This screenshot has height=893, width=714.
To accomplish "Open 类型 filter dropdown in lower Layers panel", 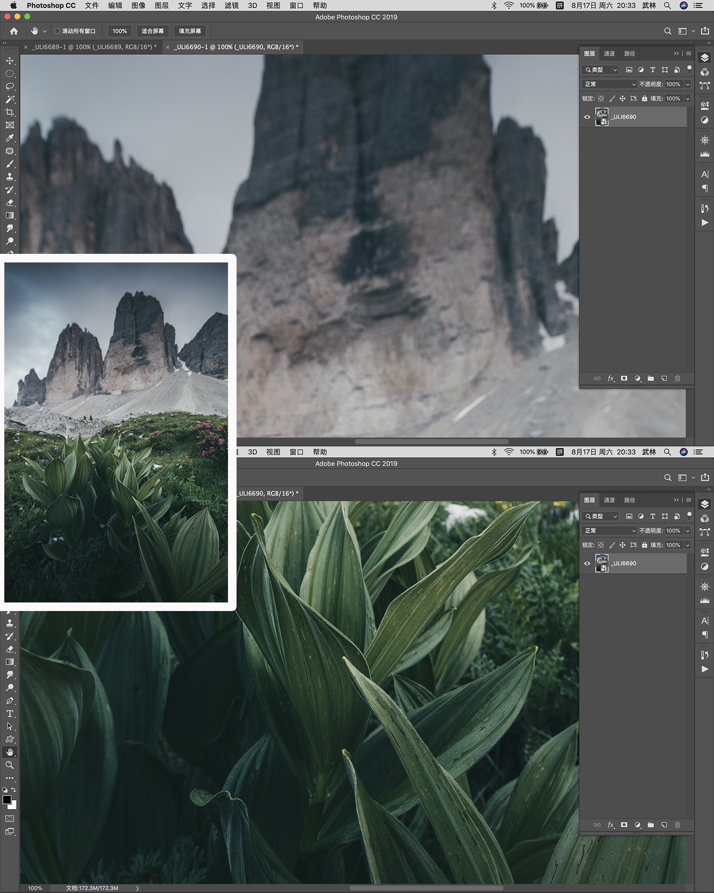I will (600, 516).
